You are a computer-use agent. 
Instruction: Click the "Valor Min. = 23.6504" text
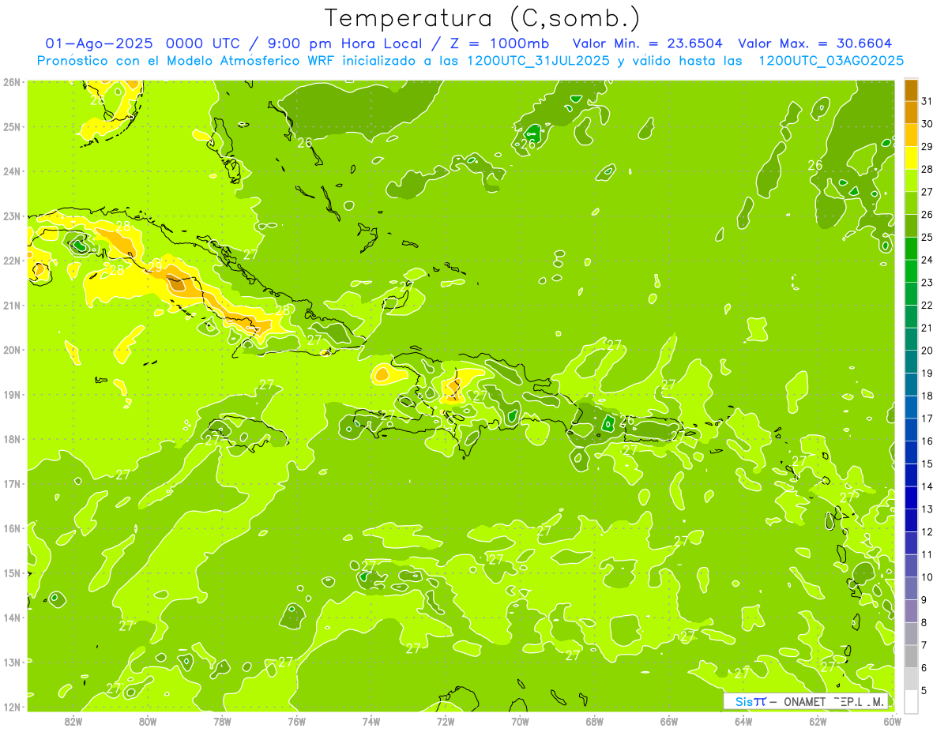647,43
